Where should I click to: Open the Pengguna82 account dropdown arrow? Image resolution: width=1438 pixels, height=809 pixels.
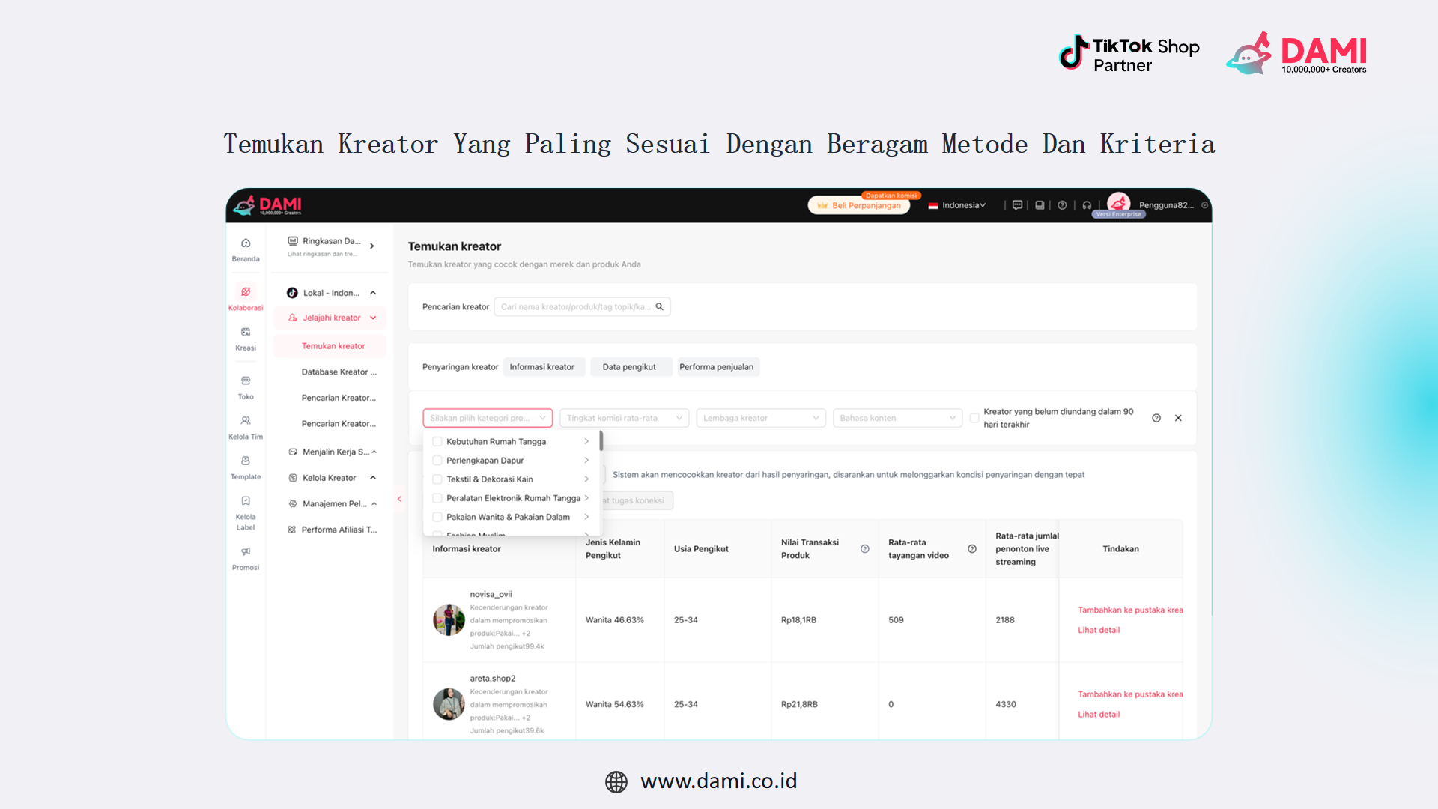[x=1205, y=205]
